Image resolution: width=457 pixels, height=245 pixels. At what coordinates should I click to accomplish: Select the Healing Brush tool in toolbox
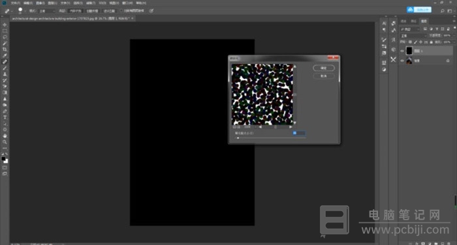(5, 62)
